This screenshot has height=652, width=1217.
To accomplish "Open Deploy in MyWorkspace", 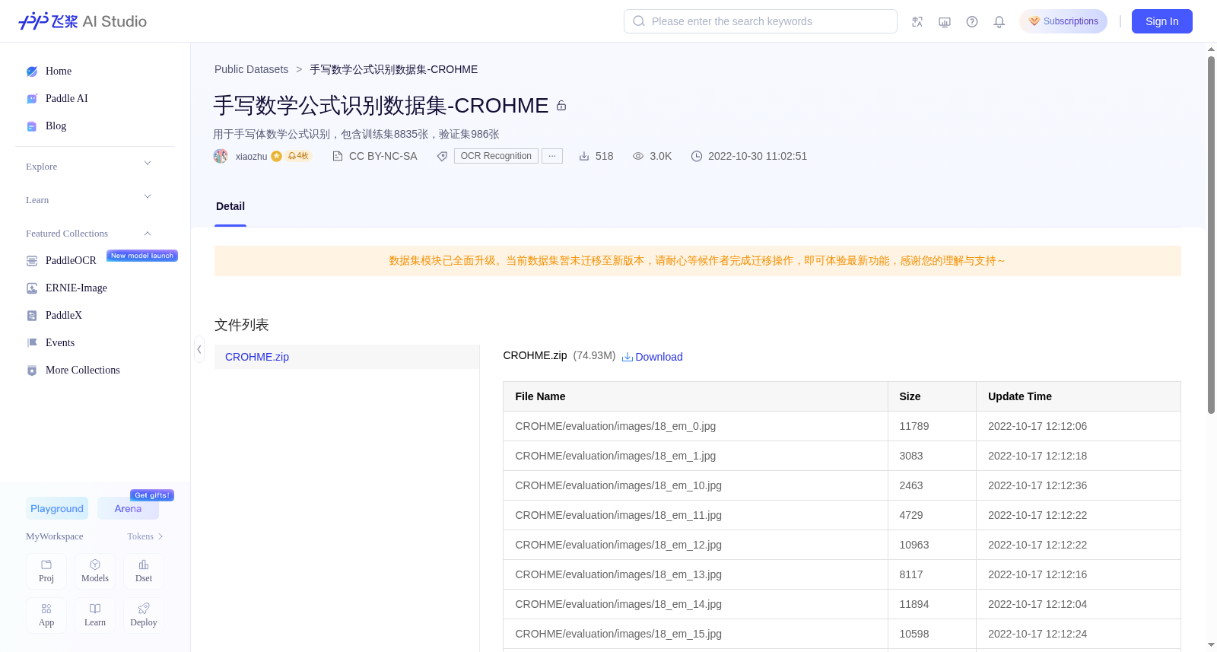I will tap(144, 615).
